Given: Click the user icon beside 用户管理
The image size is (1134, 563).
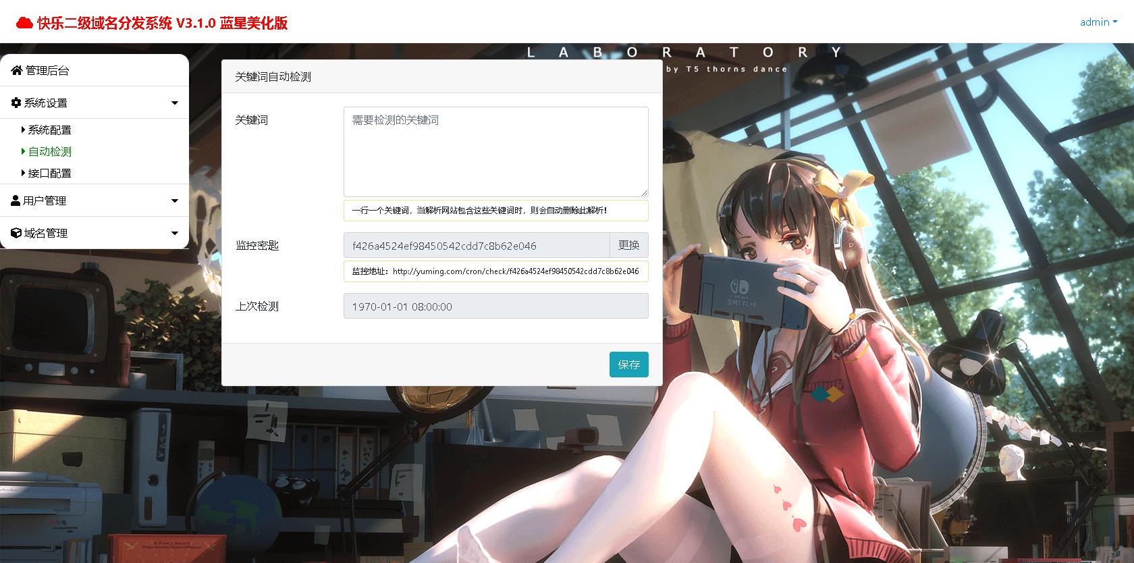Looking at the screenshot, I should [x=16, y=200].
